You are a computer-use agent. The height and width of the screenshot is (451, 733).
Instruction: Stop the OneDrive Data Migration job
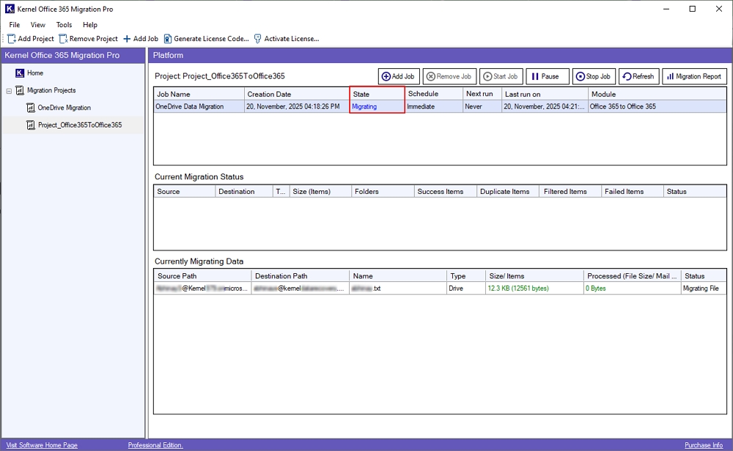pyautogui.click(x=593, y=76)
